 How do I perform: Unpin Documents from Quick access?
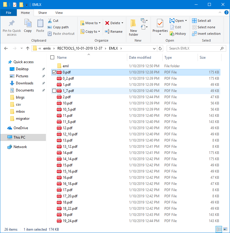point(44,90)
